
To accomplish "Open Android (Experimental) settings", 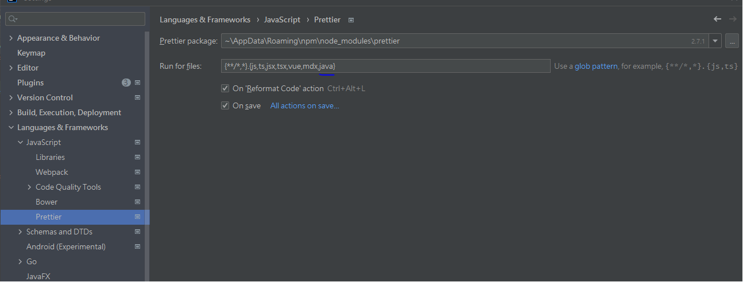I will pos(66,246).
